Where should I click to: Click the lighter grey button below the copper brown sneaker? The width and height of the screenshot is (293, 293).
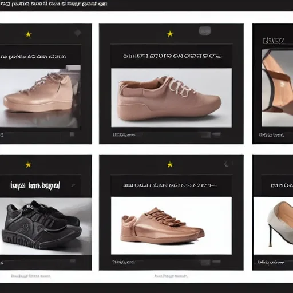(x=216, y=262)
